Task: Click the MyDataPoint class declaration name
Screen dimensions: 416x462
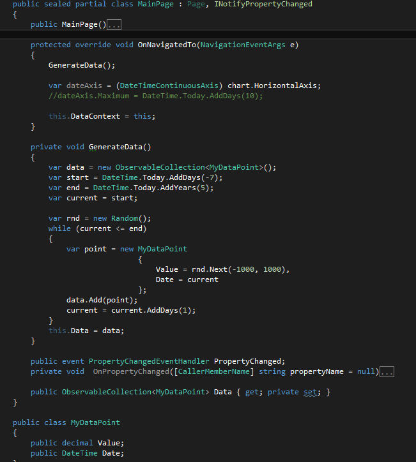Action: [95, 422]
